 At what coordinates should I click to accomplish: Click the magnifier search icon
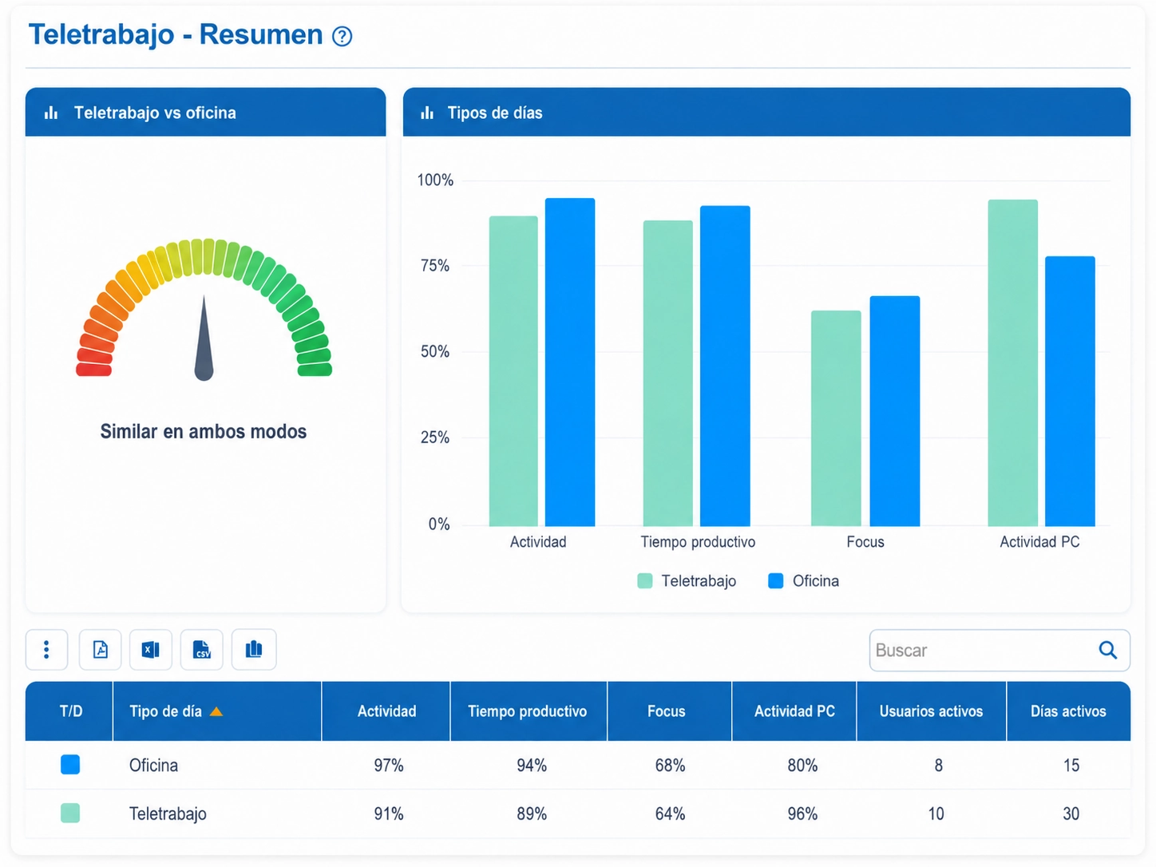coord(1108,650)
